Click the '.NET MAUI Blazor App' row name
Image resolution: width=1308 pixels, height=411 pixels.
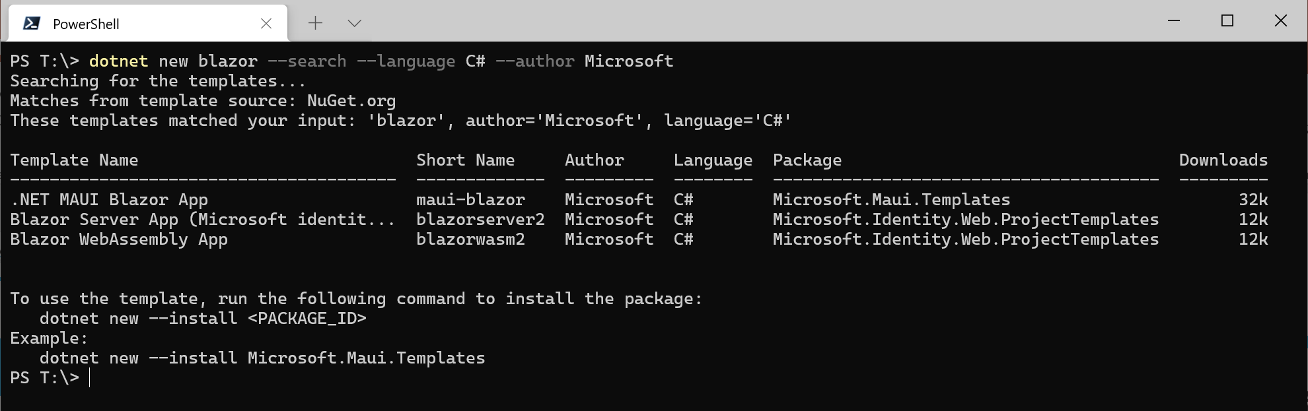tap(109, 200)
